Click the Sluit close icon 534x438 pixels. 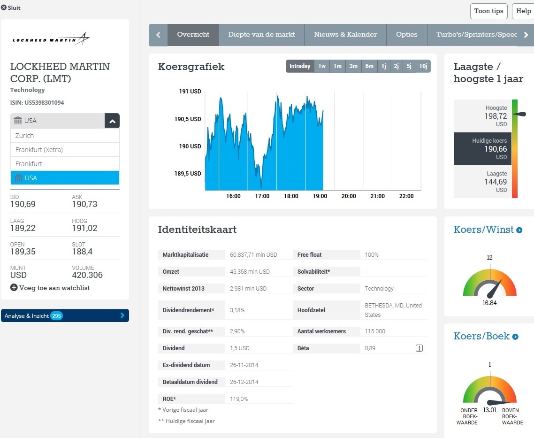(4, 8)
